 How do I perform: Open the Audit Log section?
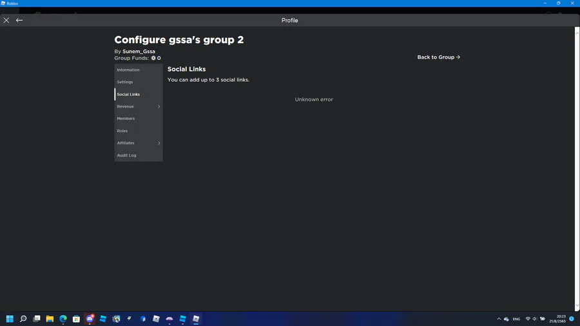click(x=139, y=155)
